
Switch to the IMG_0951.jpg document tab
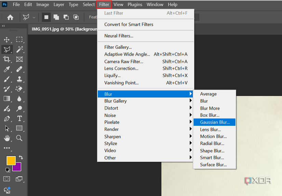click(x=64, y=29)
